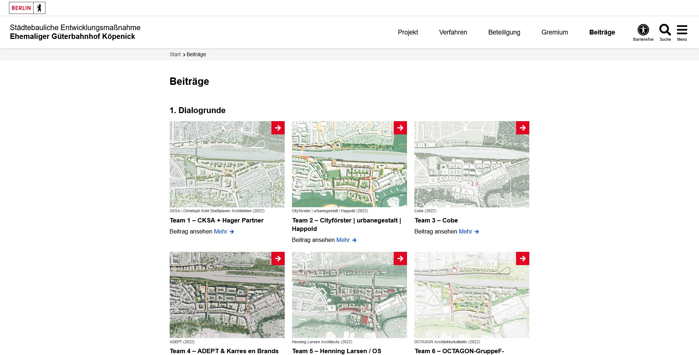Open the hamburger Menü icon
The height and width of the screenshot is (355, 699).
coord(682,30)
